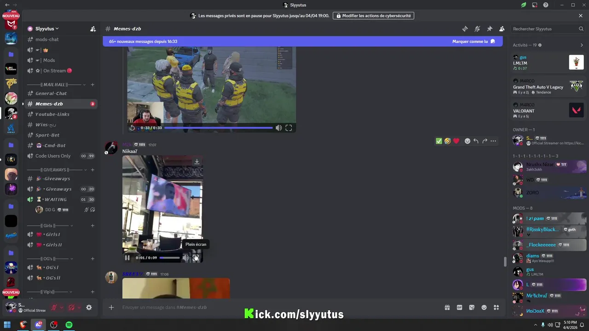Join the On Stream voice channel

click(x=61, y=71)
